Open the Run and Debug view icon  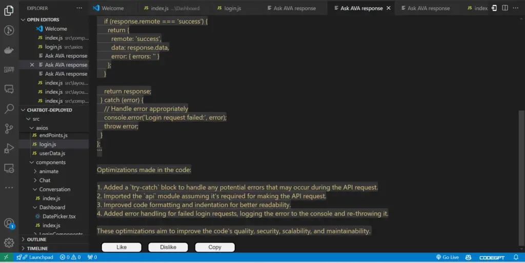(x=9, y=148)
